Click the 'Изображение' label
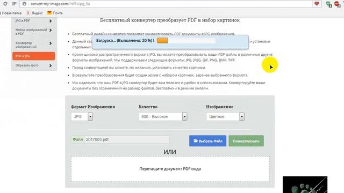Screen dimensions: 344x193 click(220, 107)
